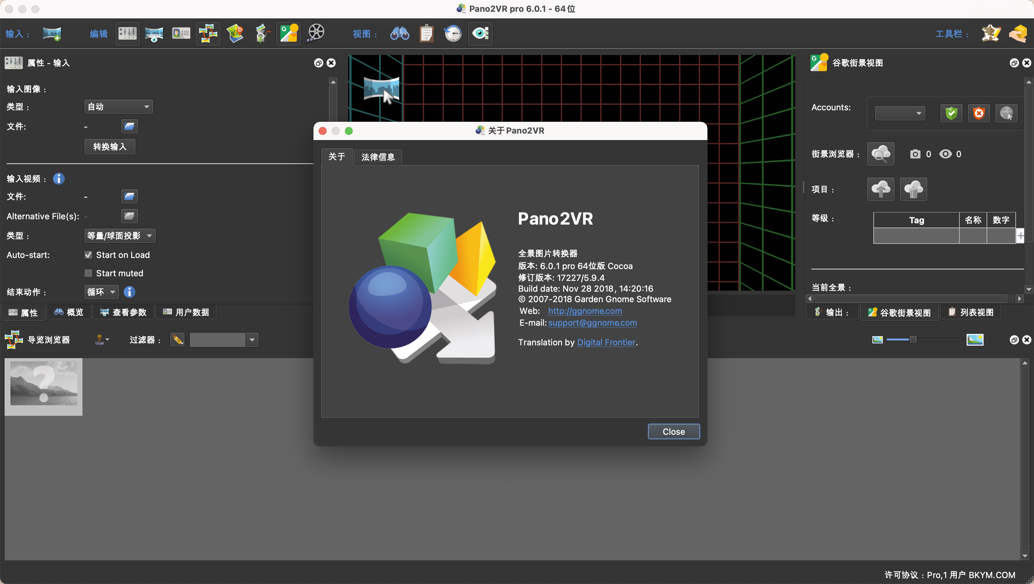Open the 等量/球面投影 projection dropdown
The image size is (1034, 584).
(x=120, y=236)
